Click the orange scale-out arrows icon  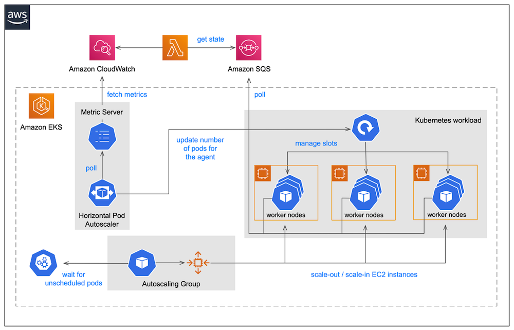pos(198,262)
